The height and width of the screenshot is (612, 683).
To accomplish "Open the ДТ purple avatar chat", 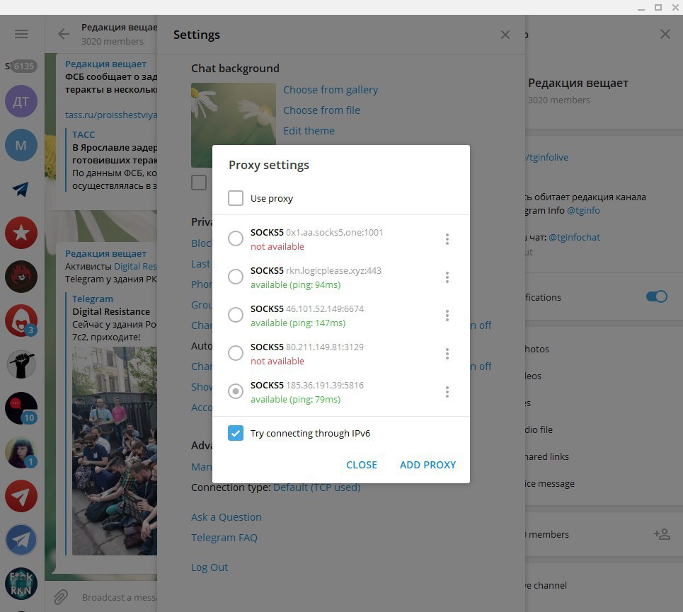I will coord(21,101).
